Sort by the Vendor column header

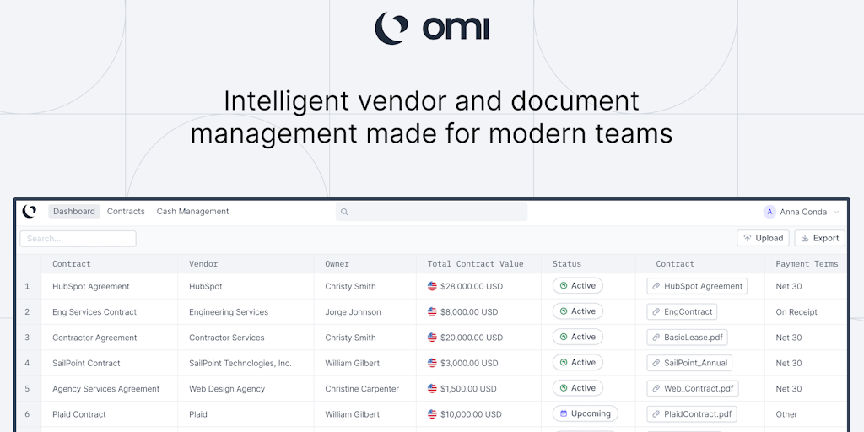(x=203, y=264)
